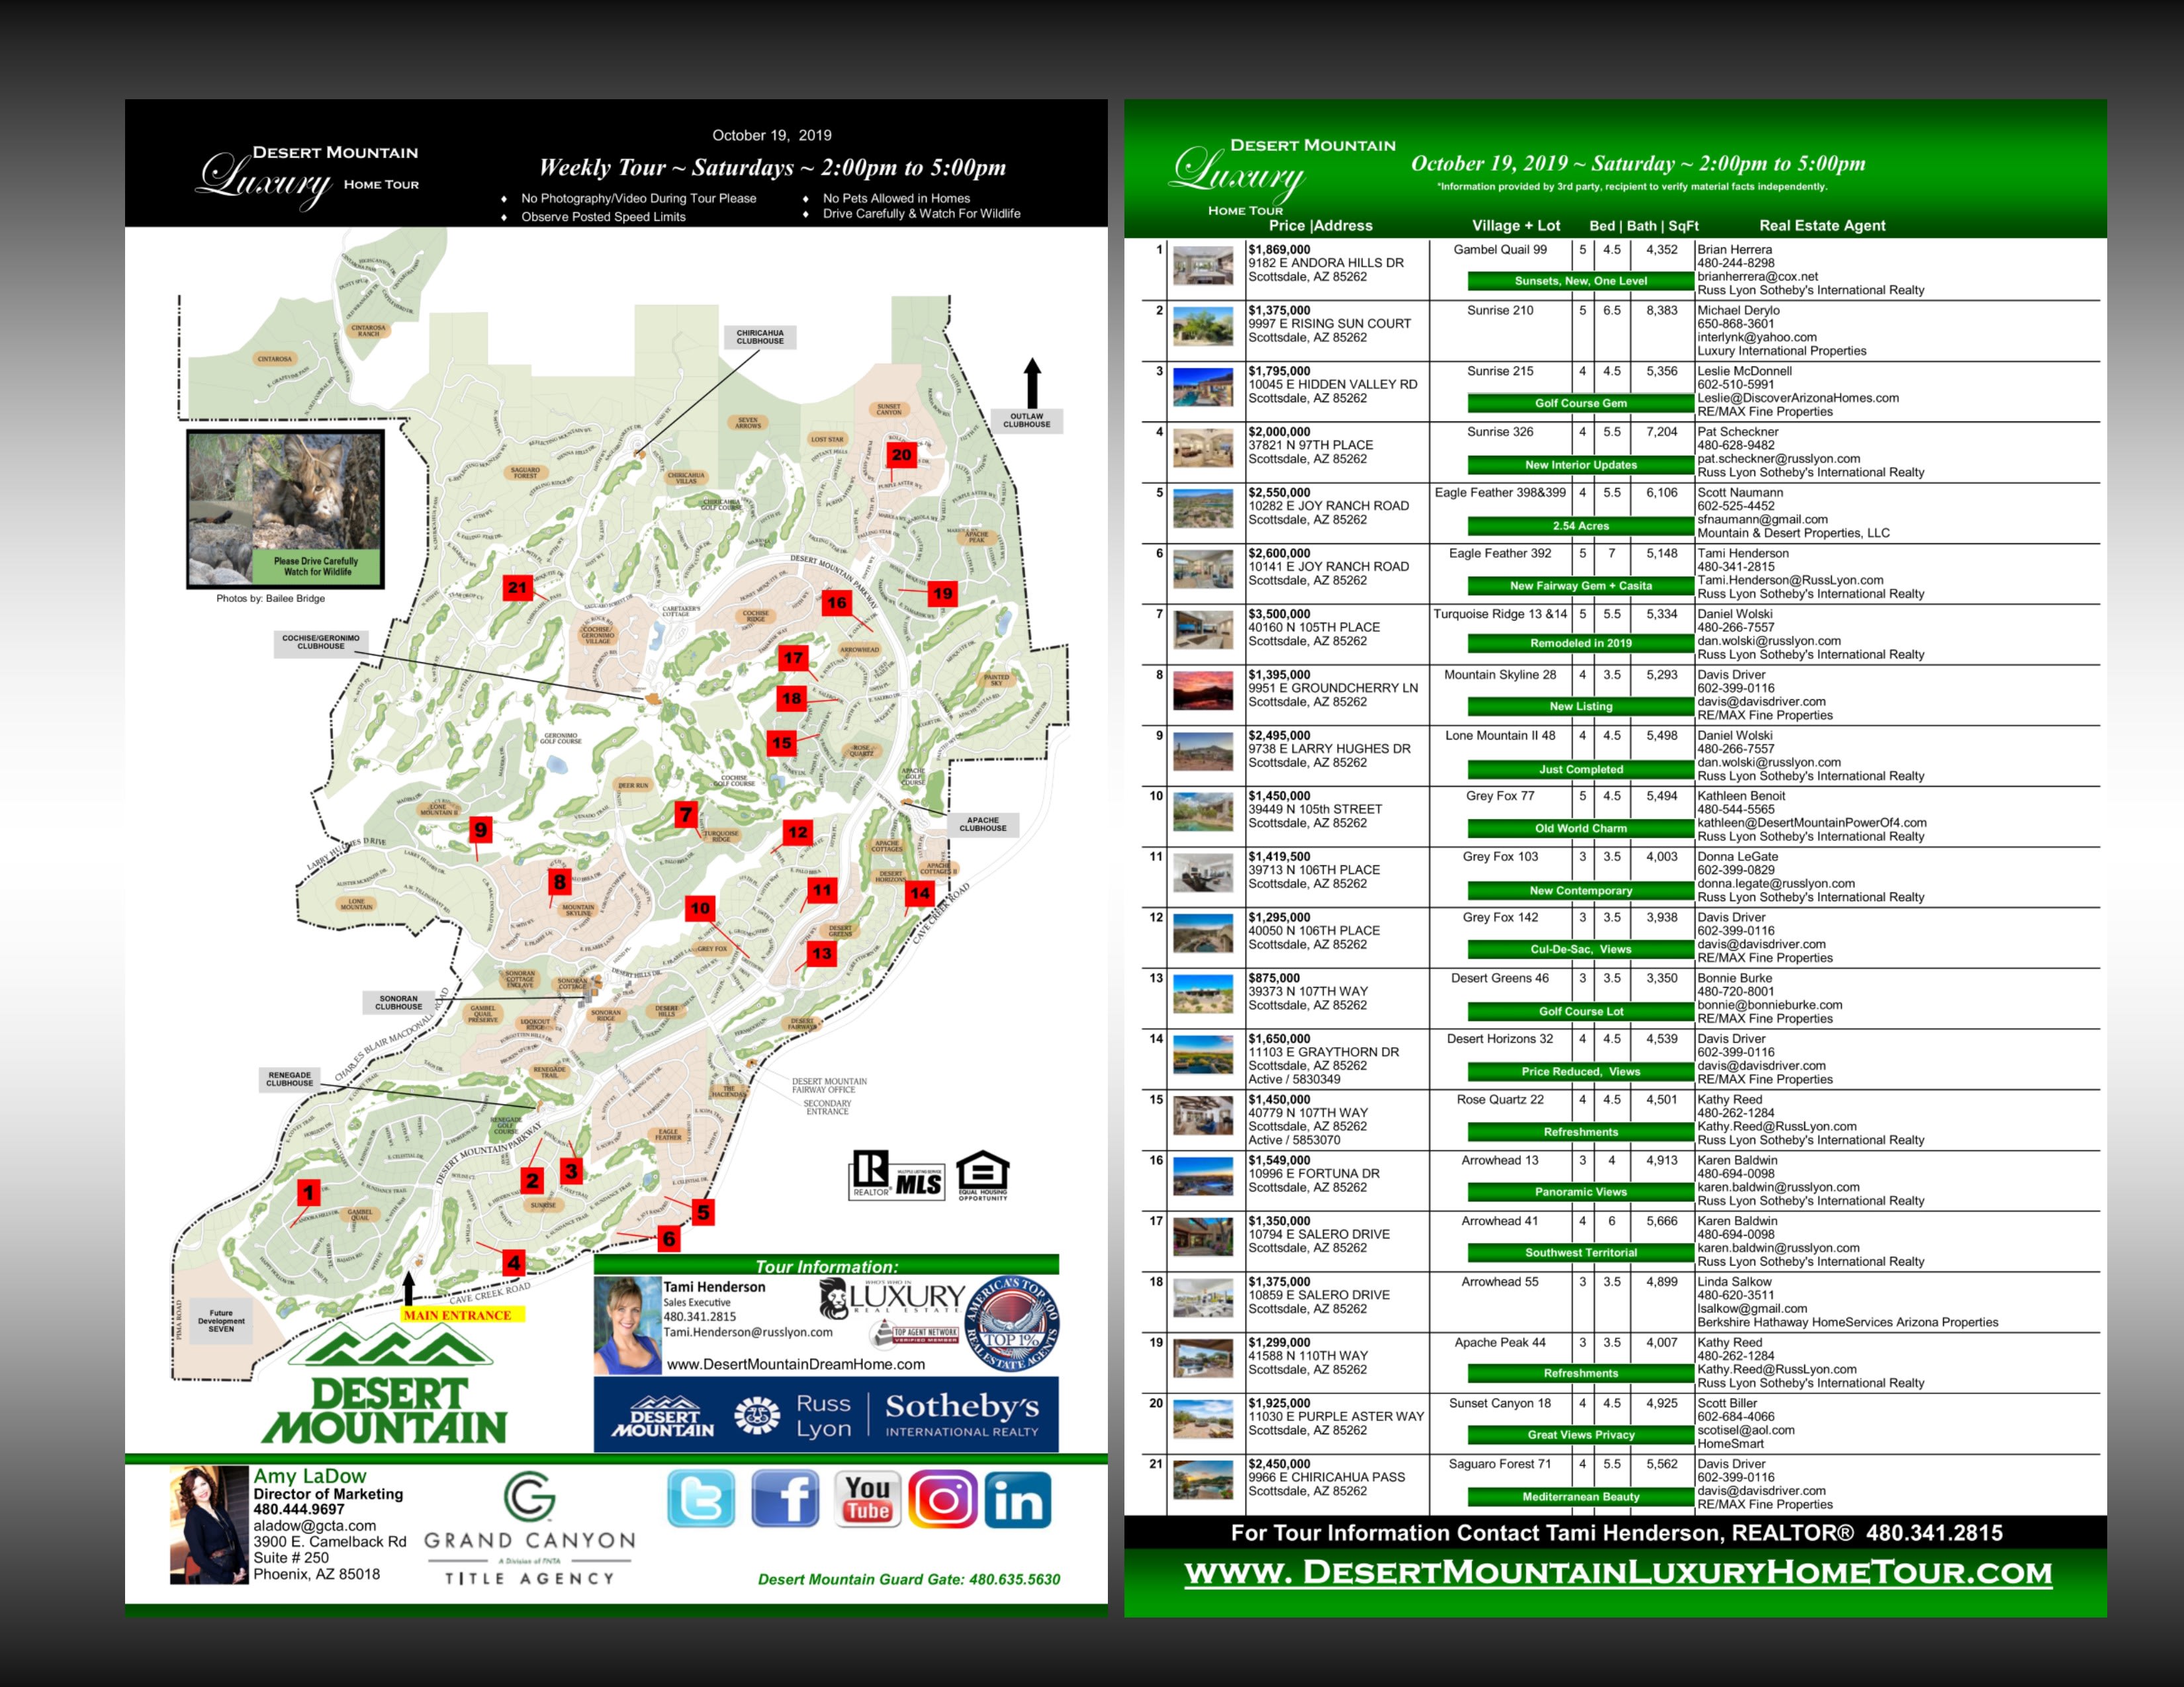Click the $875,000 price
The width and height of the screenshot is (2184, 1687).
pyautogui.click(x=1274, y=978)
